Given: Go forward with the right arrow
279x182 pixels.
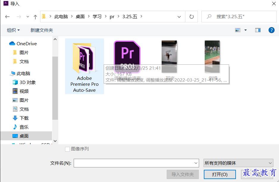Looking at the screenshot, I should pyautogui.click(x=19, y=17).
